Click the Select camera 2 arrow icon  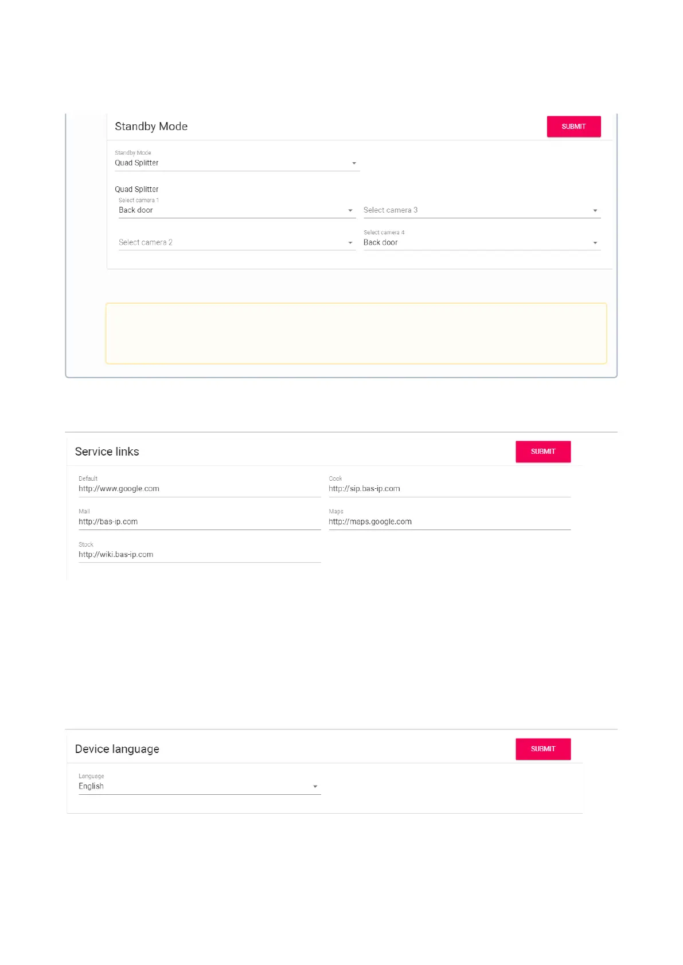[350, 243]
